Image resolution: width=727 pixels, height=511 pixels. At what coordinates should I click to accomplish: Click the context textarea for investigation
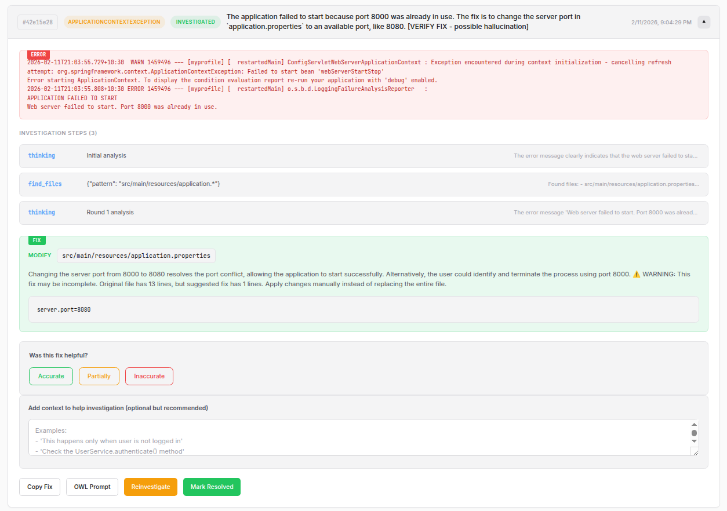(359, 437)
